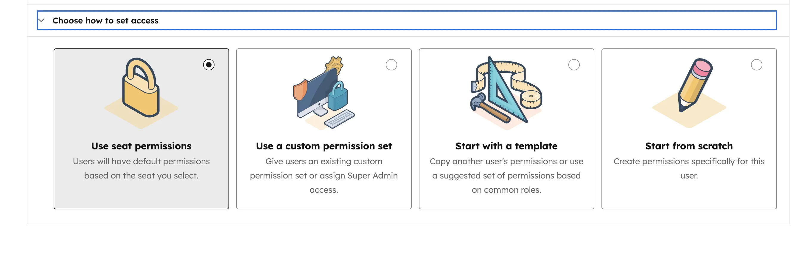
Task: Click the chevron next to Choose how to set access
Action: (41, 20)
